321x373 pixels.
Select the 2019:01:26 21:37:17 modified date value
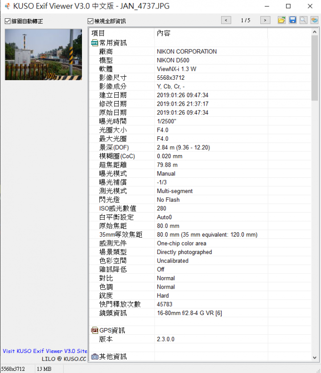pyautogui.click(x=182, y=104)
